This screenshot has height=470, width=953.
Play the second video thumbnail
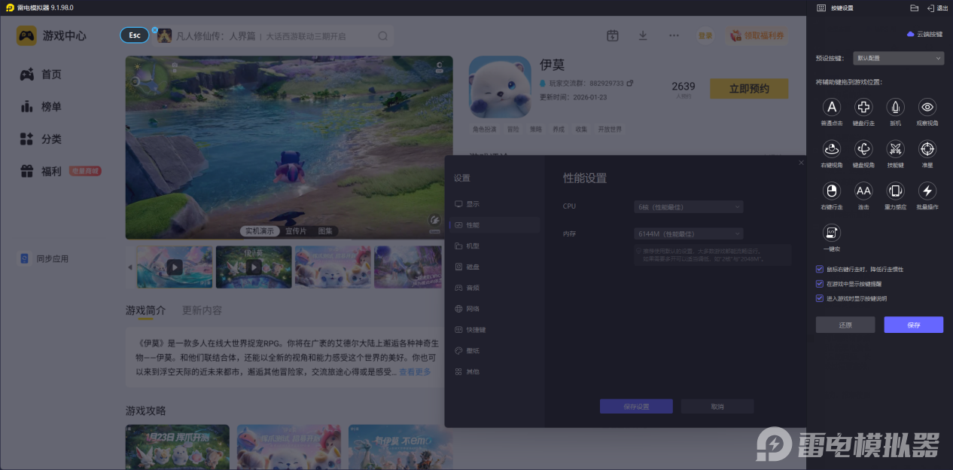(254, 267)
